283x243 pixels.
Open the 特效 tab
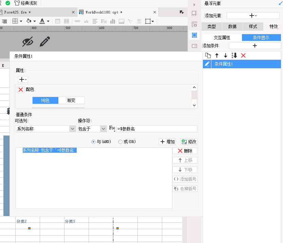tap(273, 26)
